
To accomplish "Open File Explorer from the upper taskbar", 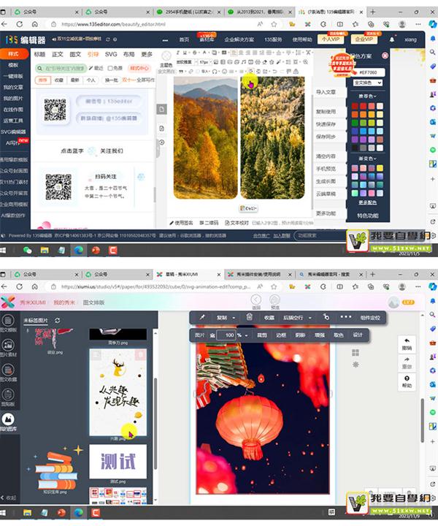I will [x=45, y=251].
